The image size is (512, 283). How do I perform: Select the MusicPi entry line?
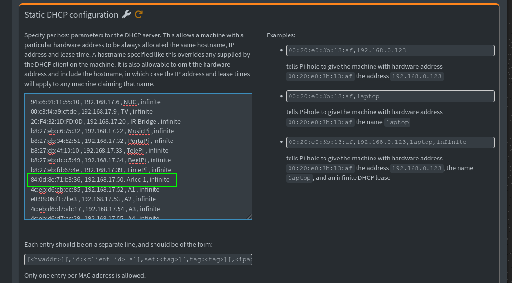click(102, 131)
